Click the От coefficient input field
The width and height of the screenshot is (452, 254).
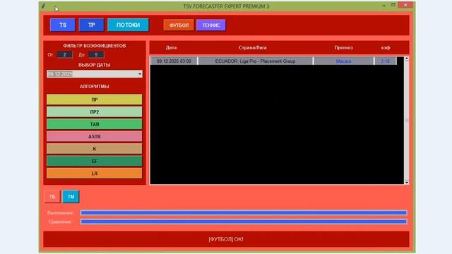(x=64, y=54)
